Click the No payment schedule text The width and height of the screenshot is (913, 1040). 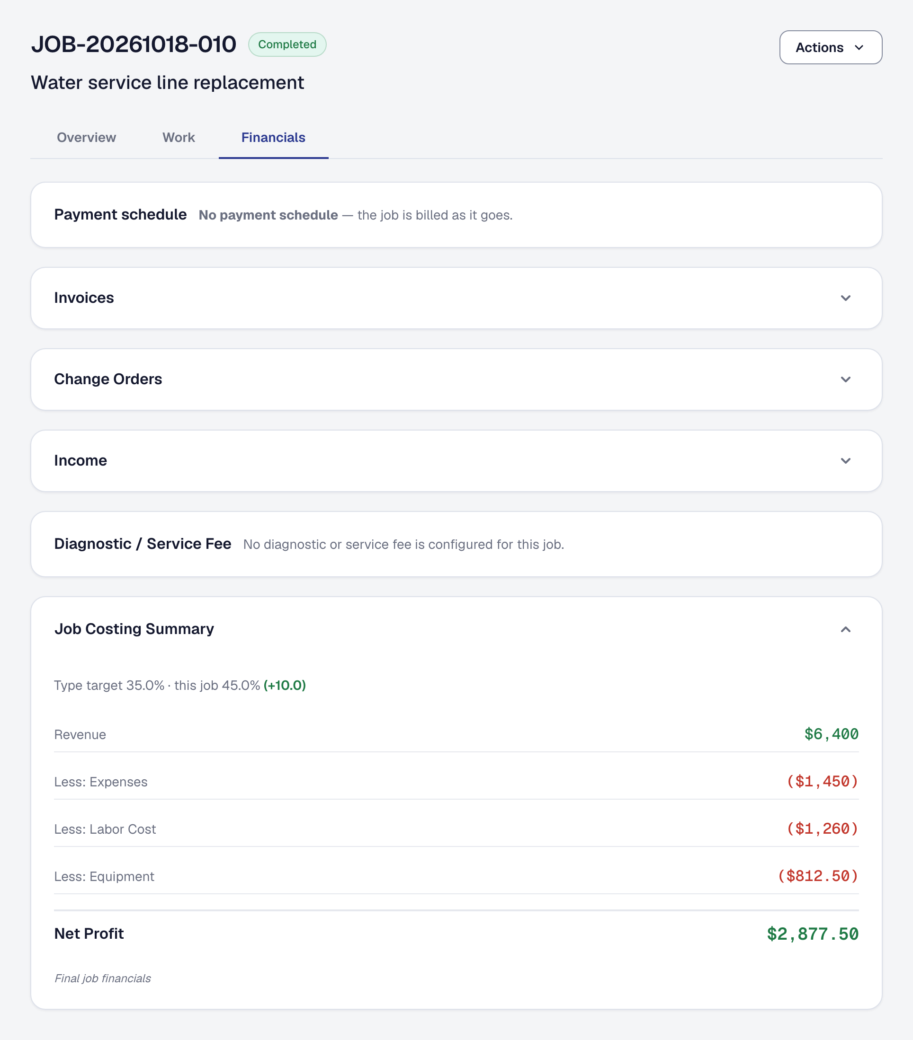[x=269, y=215]
